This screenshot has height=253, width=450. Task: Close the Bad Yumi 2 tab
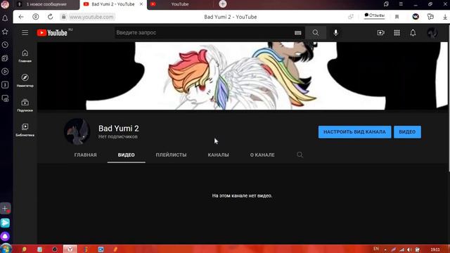[x=141, y=4]
